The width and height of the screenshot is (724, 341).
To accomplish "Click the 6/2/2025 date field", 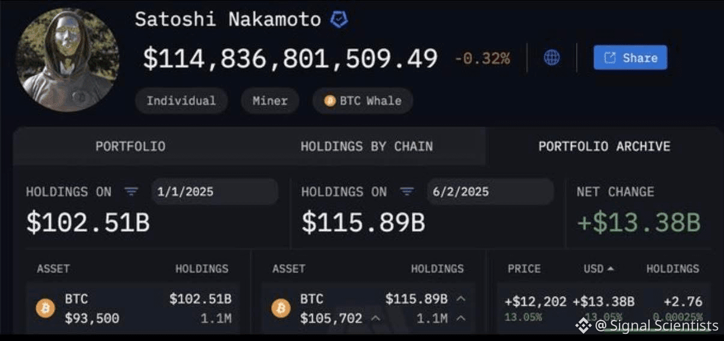I will tap(490, 192).
